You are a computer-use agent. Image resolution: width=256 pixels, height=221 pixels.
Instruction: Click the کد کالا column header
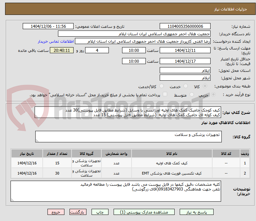point(226,154)
